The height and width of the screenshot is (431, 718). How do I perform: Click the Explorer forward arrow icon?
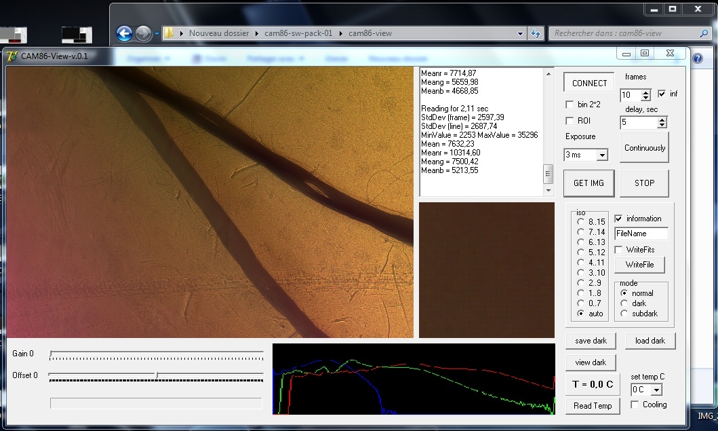click(x=143, y=33)
